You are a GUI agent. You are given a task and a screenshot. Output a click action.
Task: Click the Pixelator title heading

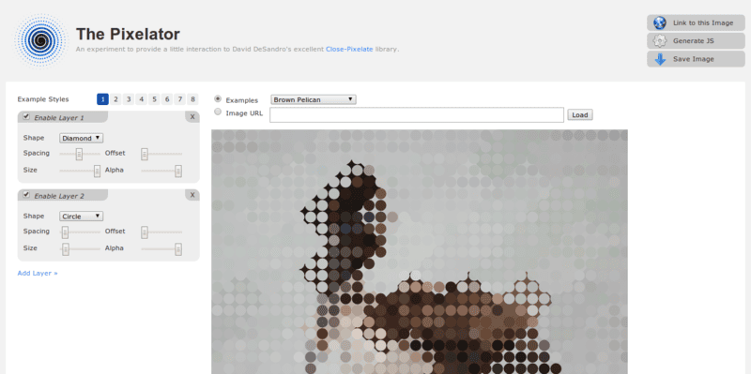tap(128, 35)
